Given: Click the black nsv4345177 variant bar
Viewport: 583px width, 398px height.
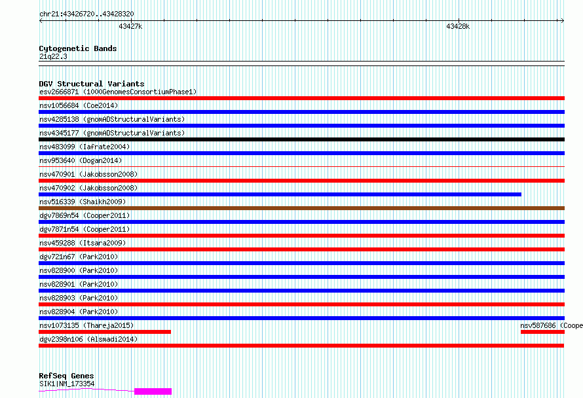Looking at the screenshot, I should [x=301, y=139].
